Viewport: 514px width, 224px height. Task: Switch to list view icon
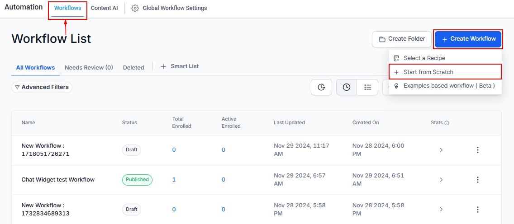click(x=367, y=87)
